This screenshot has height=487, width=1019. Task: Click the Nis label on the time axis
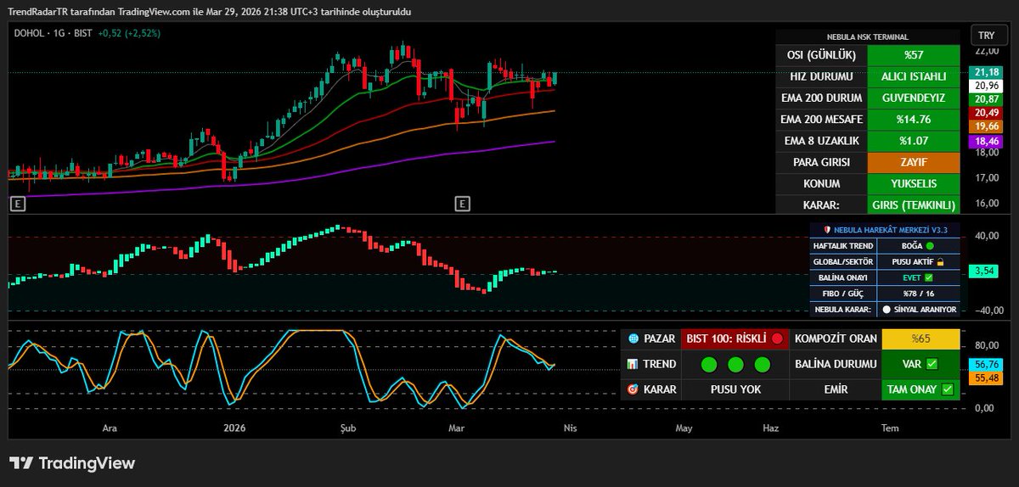click(570, 428)
